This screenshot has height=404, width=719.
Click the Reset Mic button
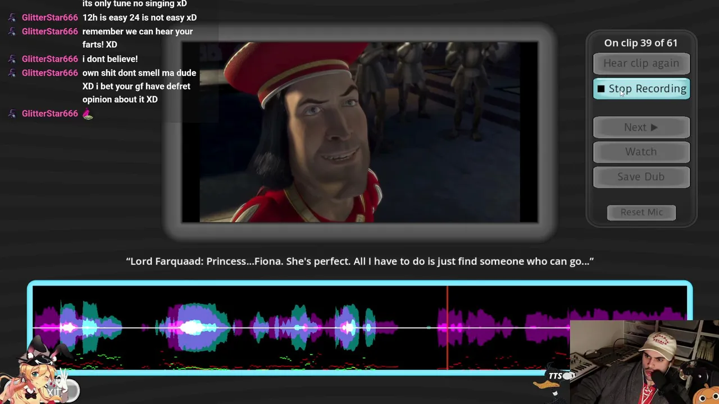coord(641,212)
